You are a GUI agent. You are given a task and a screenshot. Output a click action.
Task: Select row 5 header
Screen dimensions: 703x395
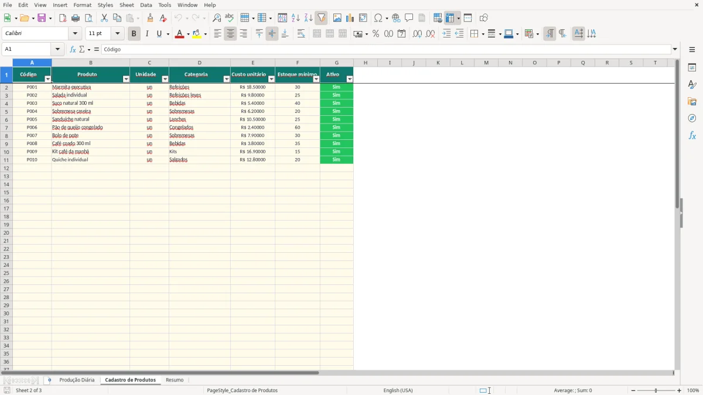pyautogui.click(x=6, y=111)
